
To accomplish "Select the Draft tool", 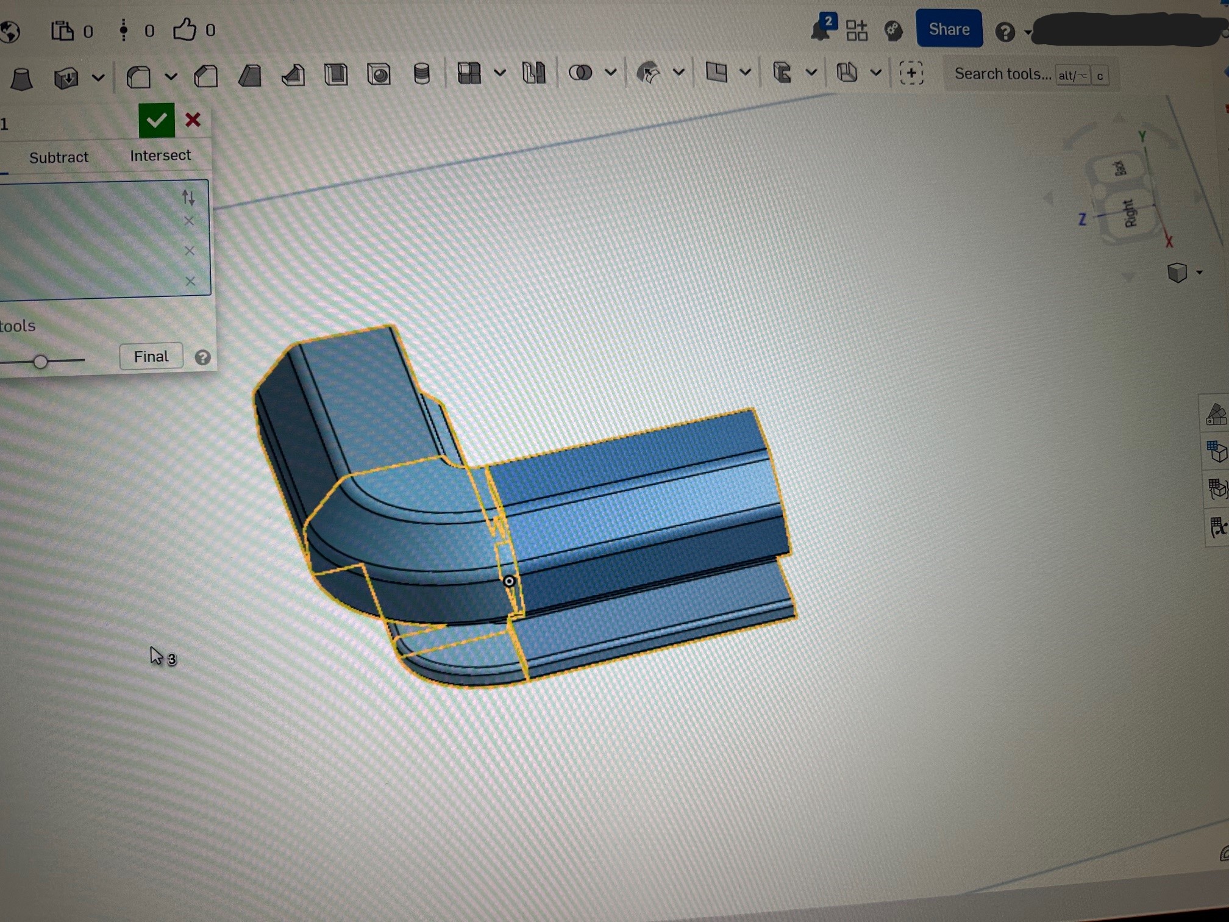I will click(249, 76).
